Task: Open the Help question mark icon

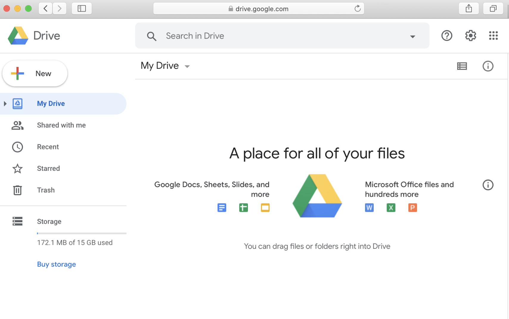Action: 447,36
